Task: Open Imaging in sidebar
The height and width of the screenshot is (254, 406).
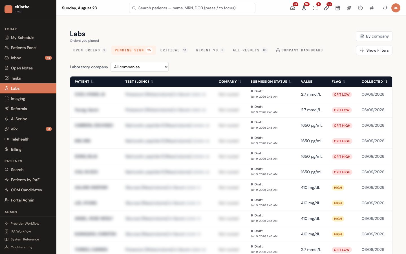Action: (28, 98)
